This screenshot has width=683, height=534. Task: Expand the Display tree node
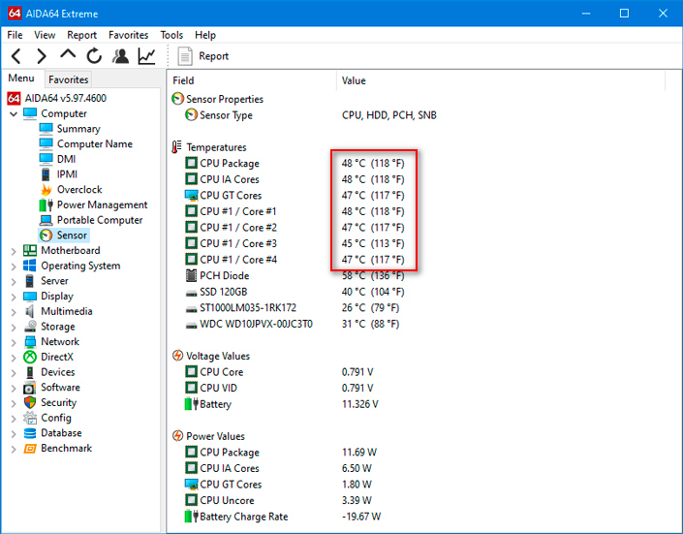[14, 297]
